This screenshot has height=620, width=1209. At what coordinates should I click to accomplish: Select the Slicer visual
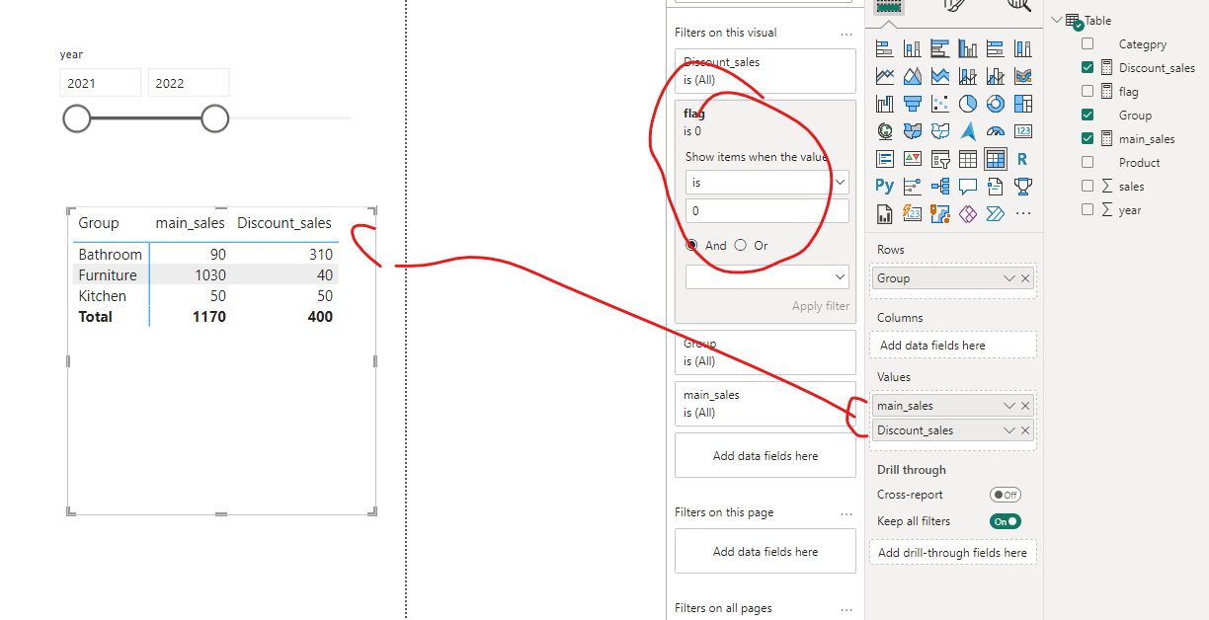[x=940, y=159]
